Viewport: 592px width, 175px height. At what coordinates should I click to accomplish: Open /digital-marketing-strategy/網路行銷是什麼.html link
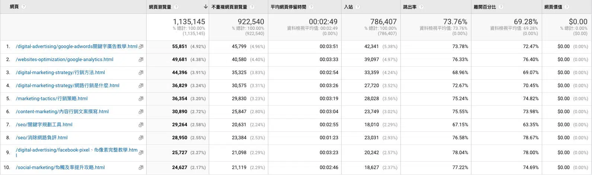67,86
